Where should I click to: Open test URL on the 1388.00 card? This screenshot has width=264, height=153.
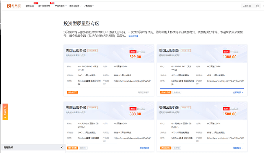pyautogui.click(x=225, y=81)
